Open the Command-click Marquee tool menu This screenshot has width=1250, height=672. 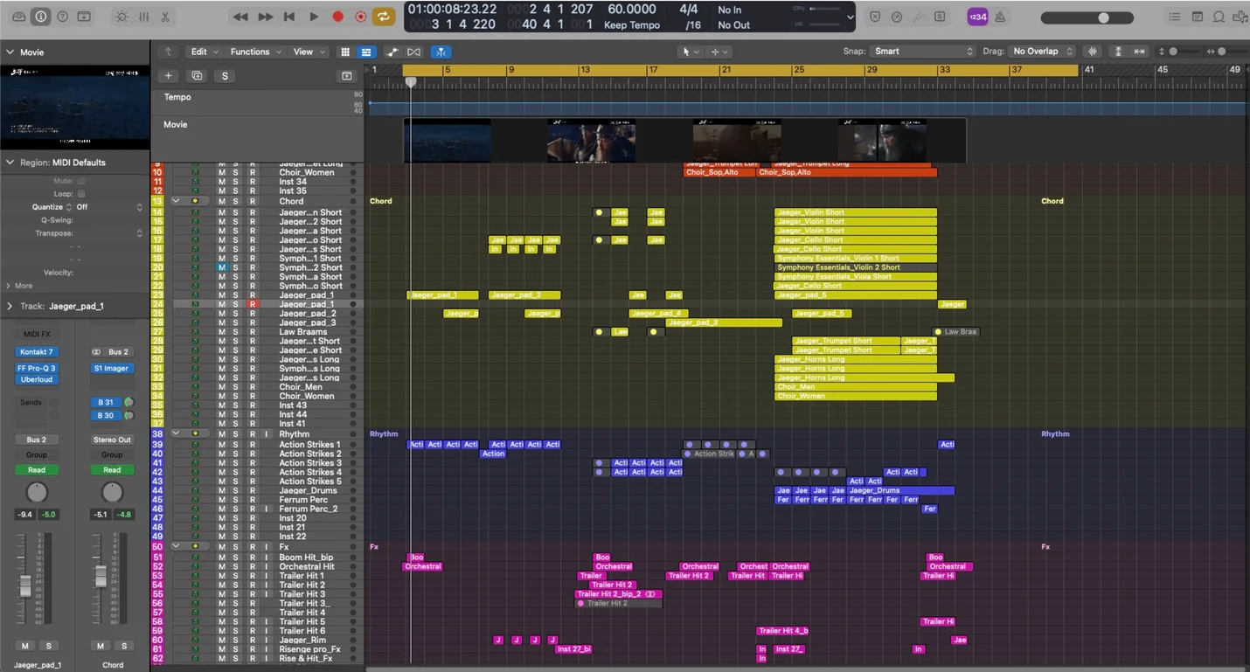tap(720, 52)
